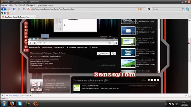Open Ver comentarios, videos relacionados link

point(51,68)
